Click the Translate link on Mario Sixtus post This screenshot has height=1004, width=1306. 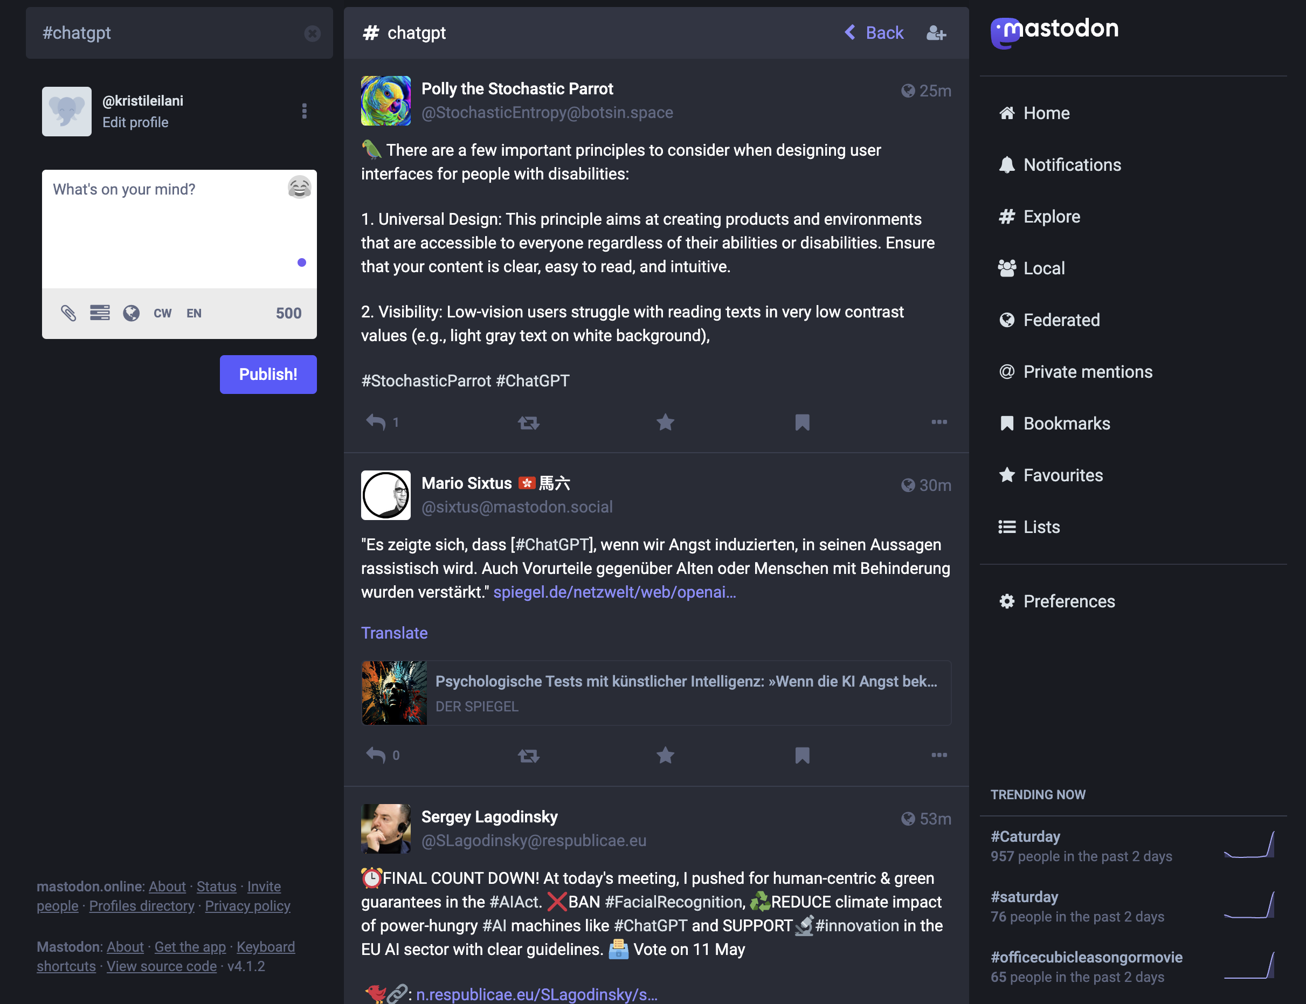[393, 633]
